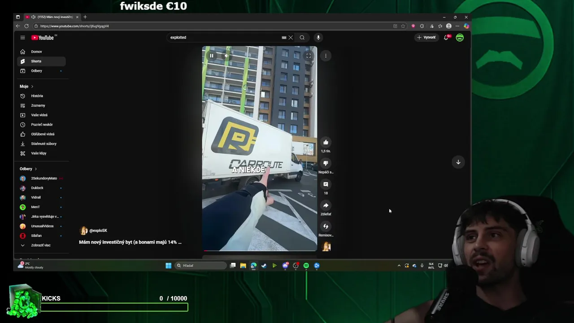Open the UnusualVideos channel subscription

(42, 226)
